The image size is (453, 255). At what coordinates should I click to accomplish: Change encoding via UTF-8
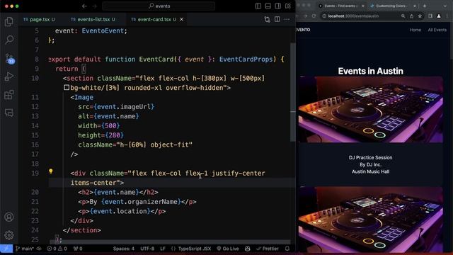click(x=147, y=249)
